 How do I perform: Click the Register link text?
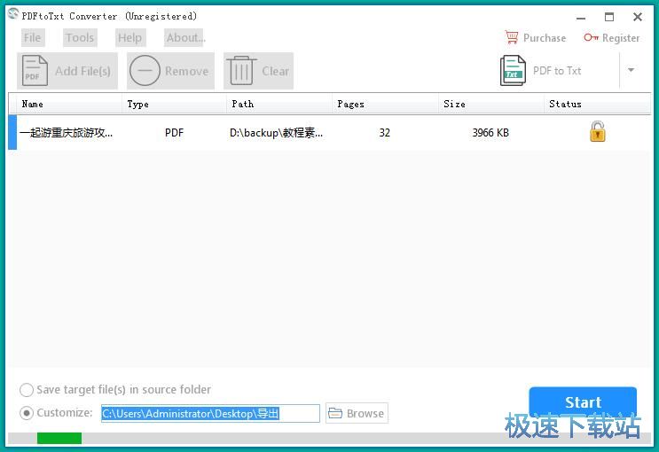(x=621, y=38)
